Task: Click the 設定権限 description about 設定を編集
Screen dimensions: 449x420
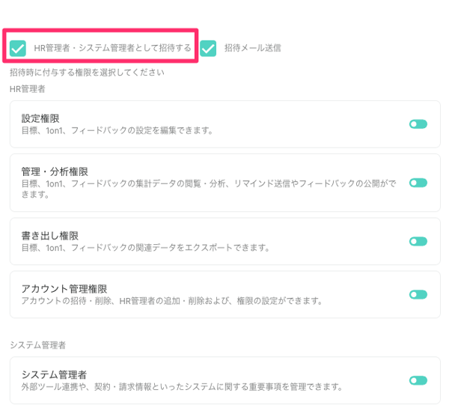Action: (117, 130)
